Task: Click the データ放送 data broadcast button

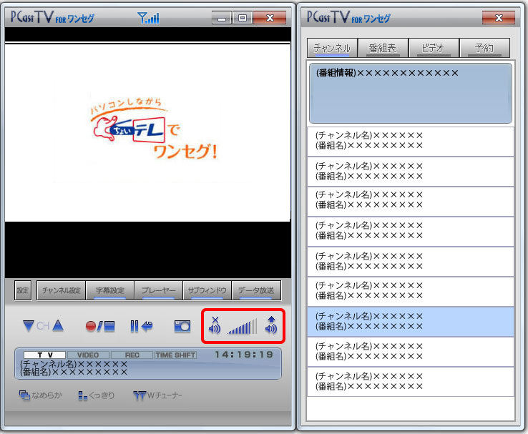Action: click(256, 290)
